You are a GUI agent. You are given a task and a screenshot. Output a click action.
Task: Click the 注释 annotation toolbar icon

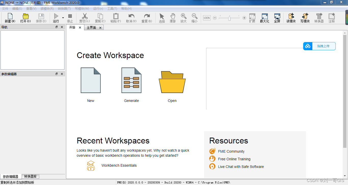[x=332, y=16]
